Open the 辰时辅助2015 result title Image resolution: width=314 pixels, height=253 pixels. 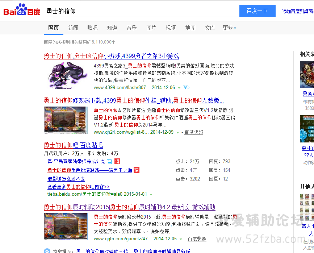click(129, 207)
